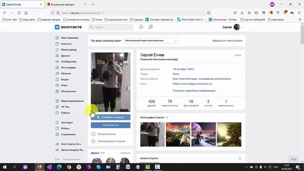This screenshot has height=171, width=304.
Task: Click the Объявления sidebar icon
Action: coord(57,91)
